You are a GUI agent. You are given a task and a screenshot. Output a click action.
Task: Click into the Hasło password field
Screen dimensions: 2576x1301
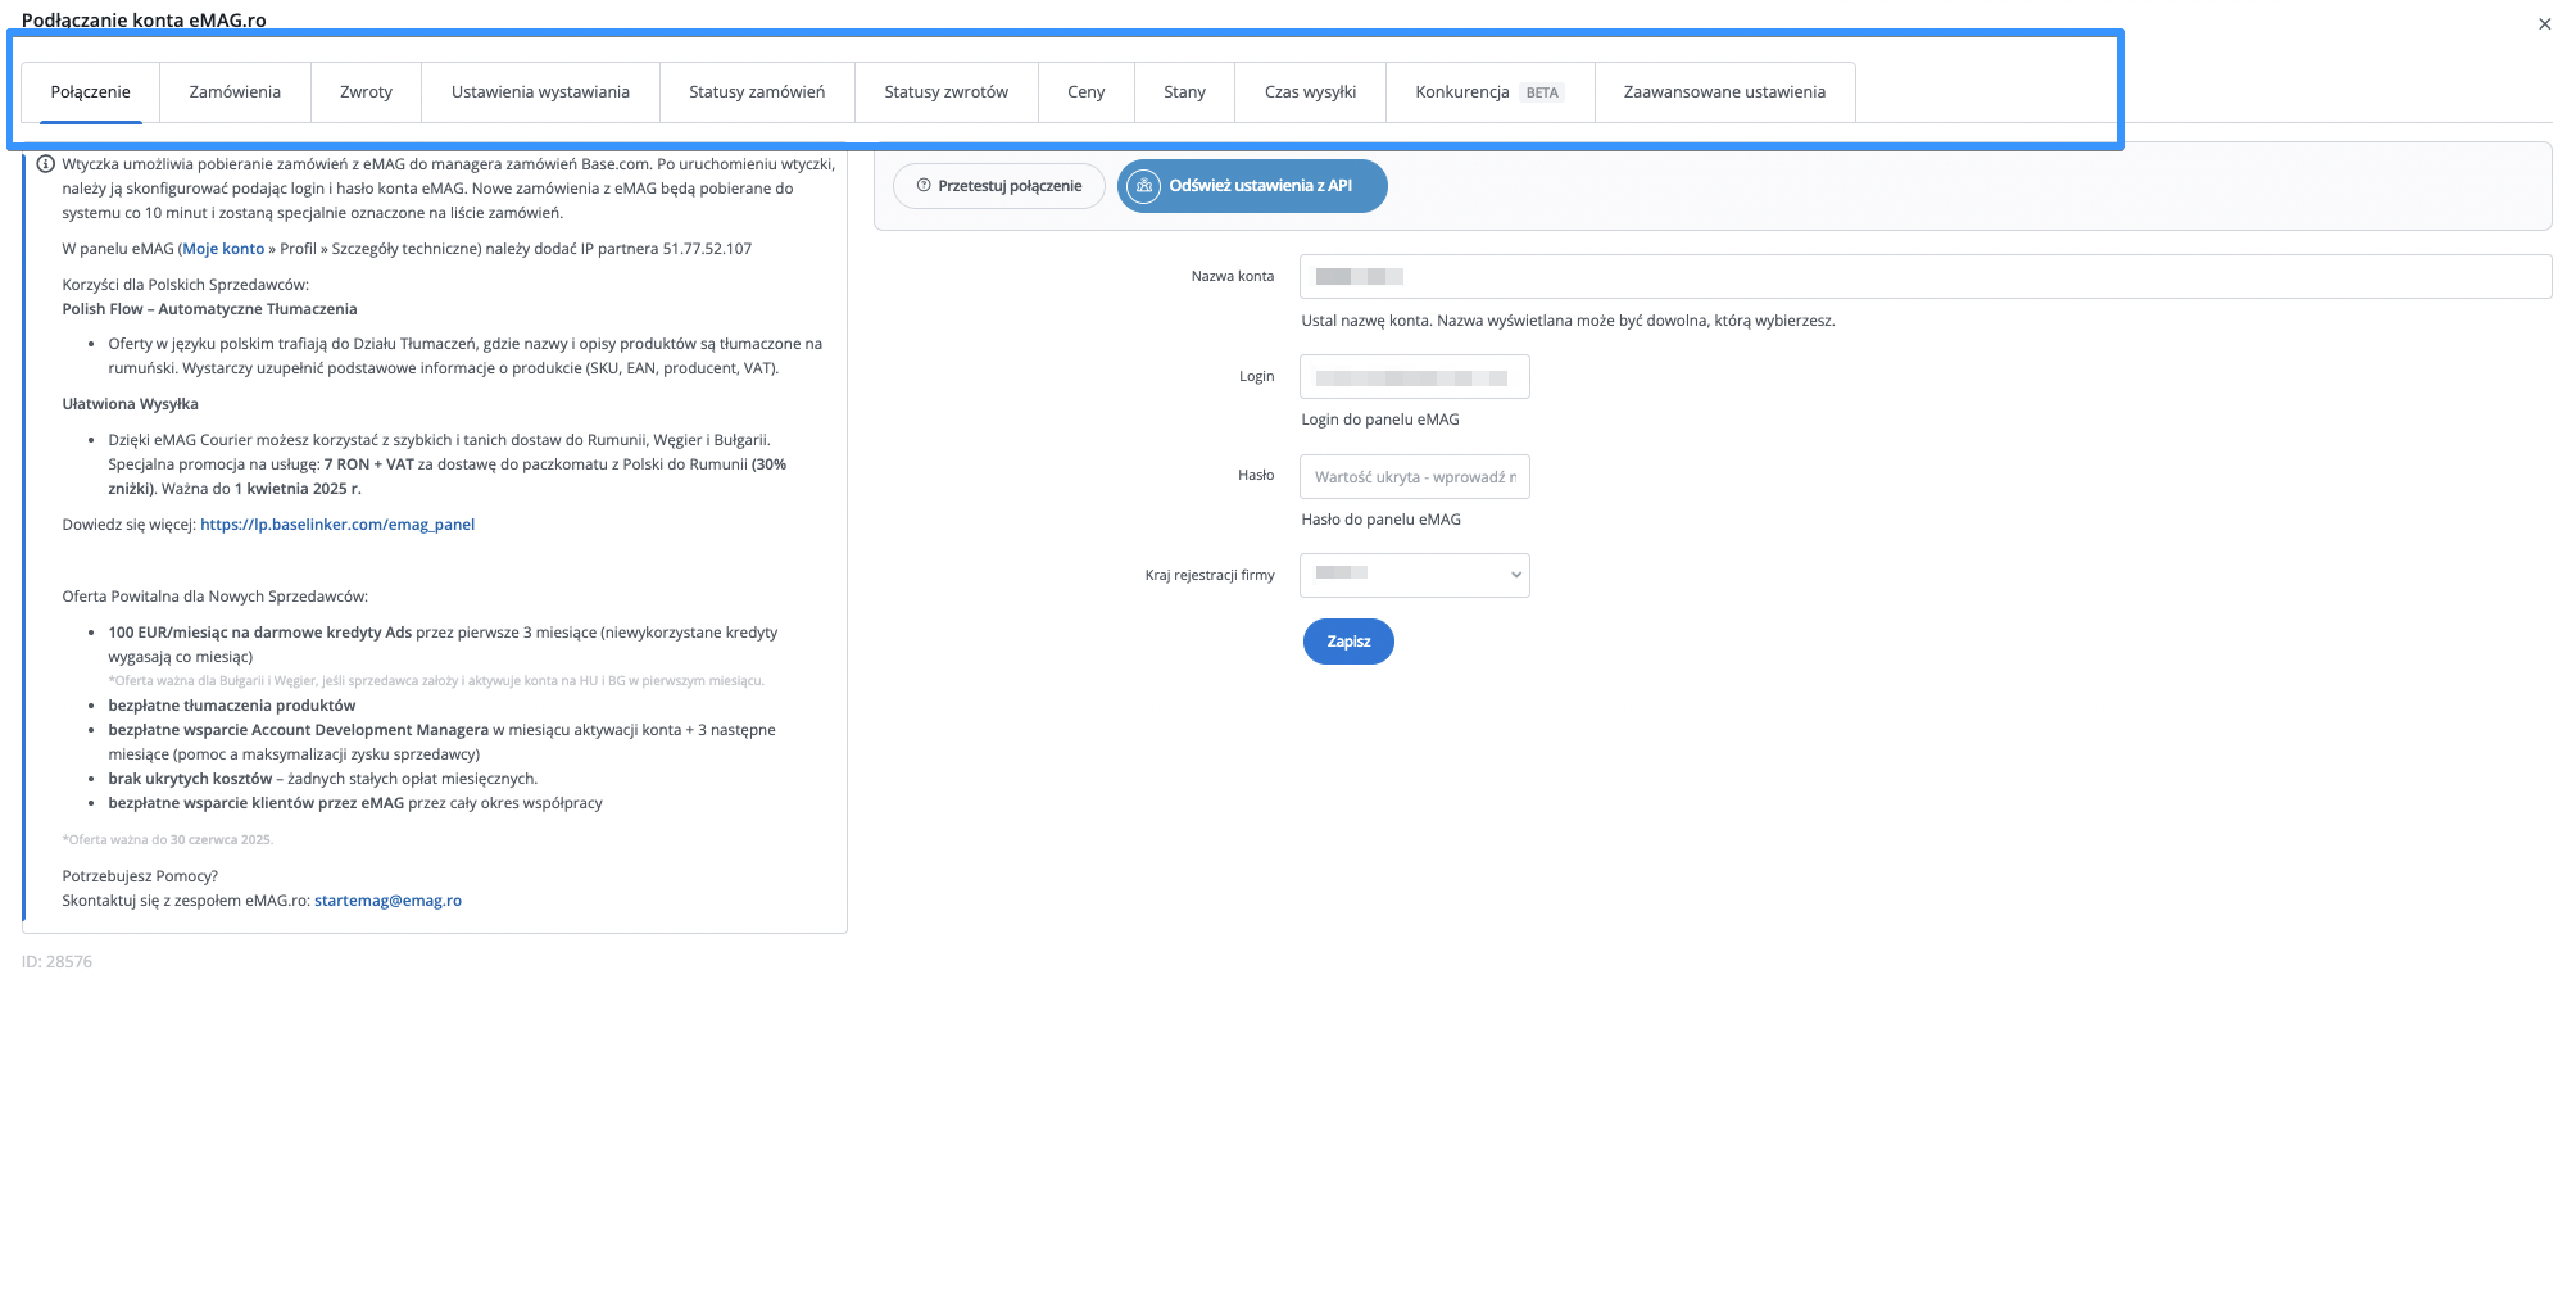click(x=1413, y=477)
